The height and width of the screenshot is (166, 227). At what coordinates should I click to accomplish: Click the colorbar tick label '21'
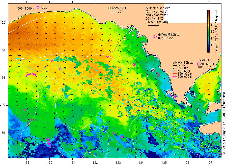click(x=212, y=11)
